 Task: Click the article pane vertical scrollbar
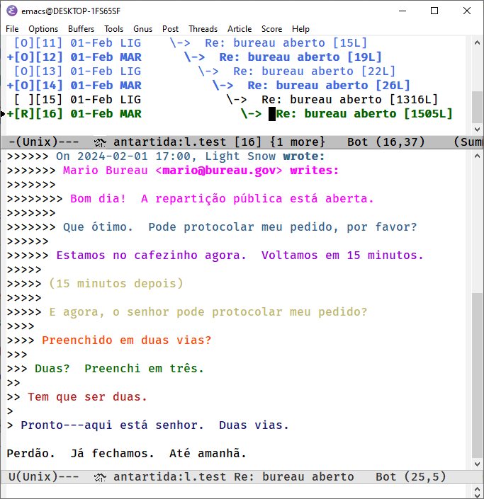(477, 375)
